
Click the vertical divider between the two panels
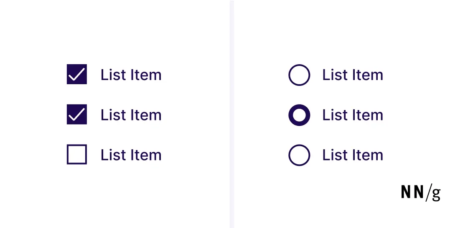[232, 114]
